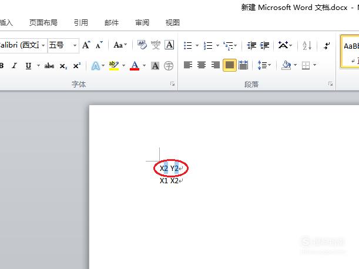Apply yellow text highlight color

114,66
